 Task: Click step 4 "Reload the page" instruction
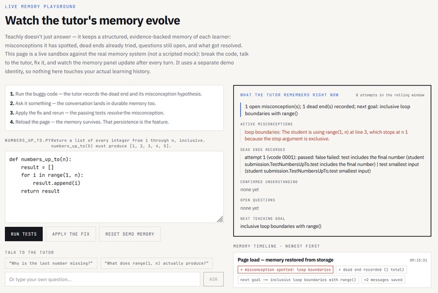pyautogui.click(x=89, y=122)
